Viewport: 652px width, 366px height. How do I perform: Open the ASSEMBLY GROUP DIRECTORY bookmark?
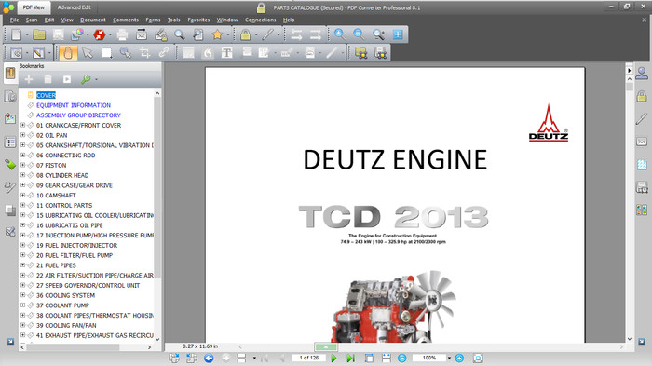point(78,115)
